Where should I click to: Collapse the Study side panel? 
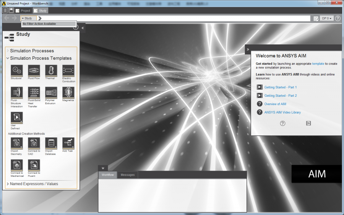tap(83, 28)
